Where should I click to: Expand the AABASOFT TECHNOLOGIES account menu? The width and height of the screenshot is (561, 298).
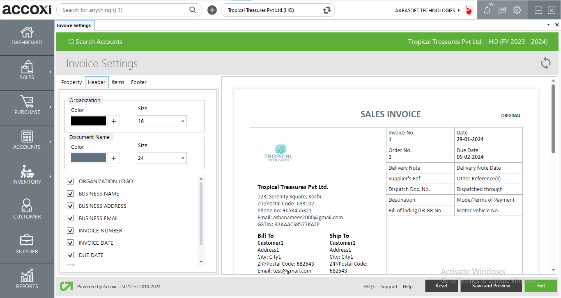coord(428,10)
